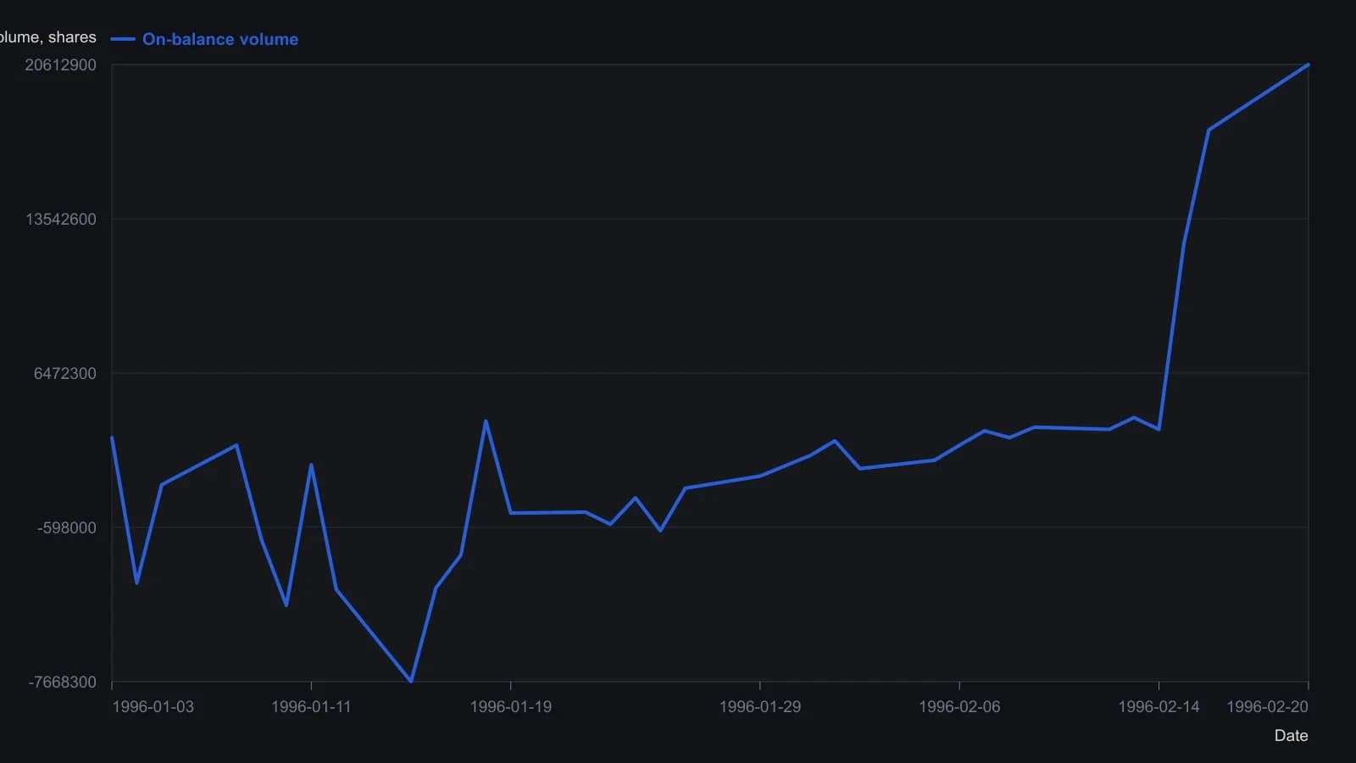Select y-axis value 20612900
Image resolution: width=1356 pixels, height=763 pixels.
(x=61, y=65)
